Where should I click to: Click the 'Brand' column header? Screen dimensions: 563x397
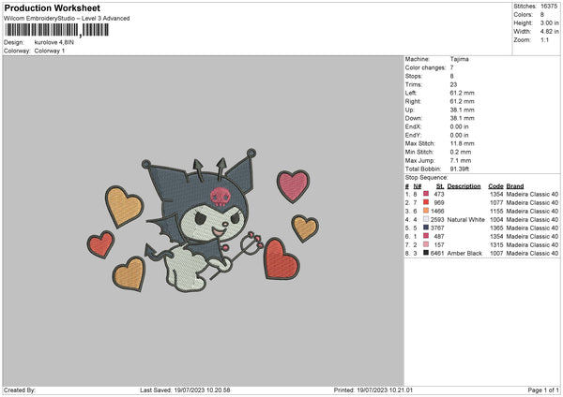click(515, 186)
